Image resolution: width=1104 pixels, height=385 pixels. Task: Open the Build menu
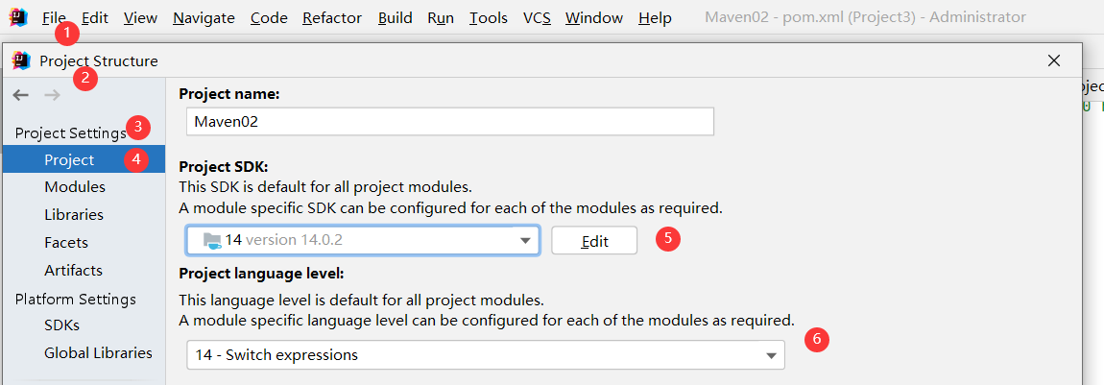[395, 17]
